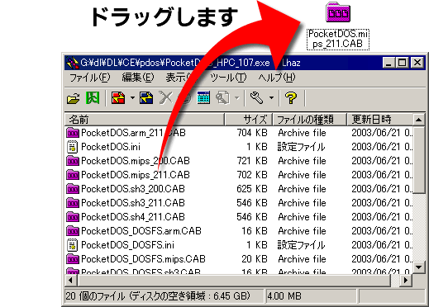Viewport: 429px width, 307px height.
Task: Click the folder icon of PocketDOS.mips_211.CAB row
Action: (73, 175)
